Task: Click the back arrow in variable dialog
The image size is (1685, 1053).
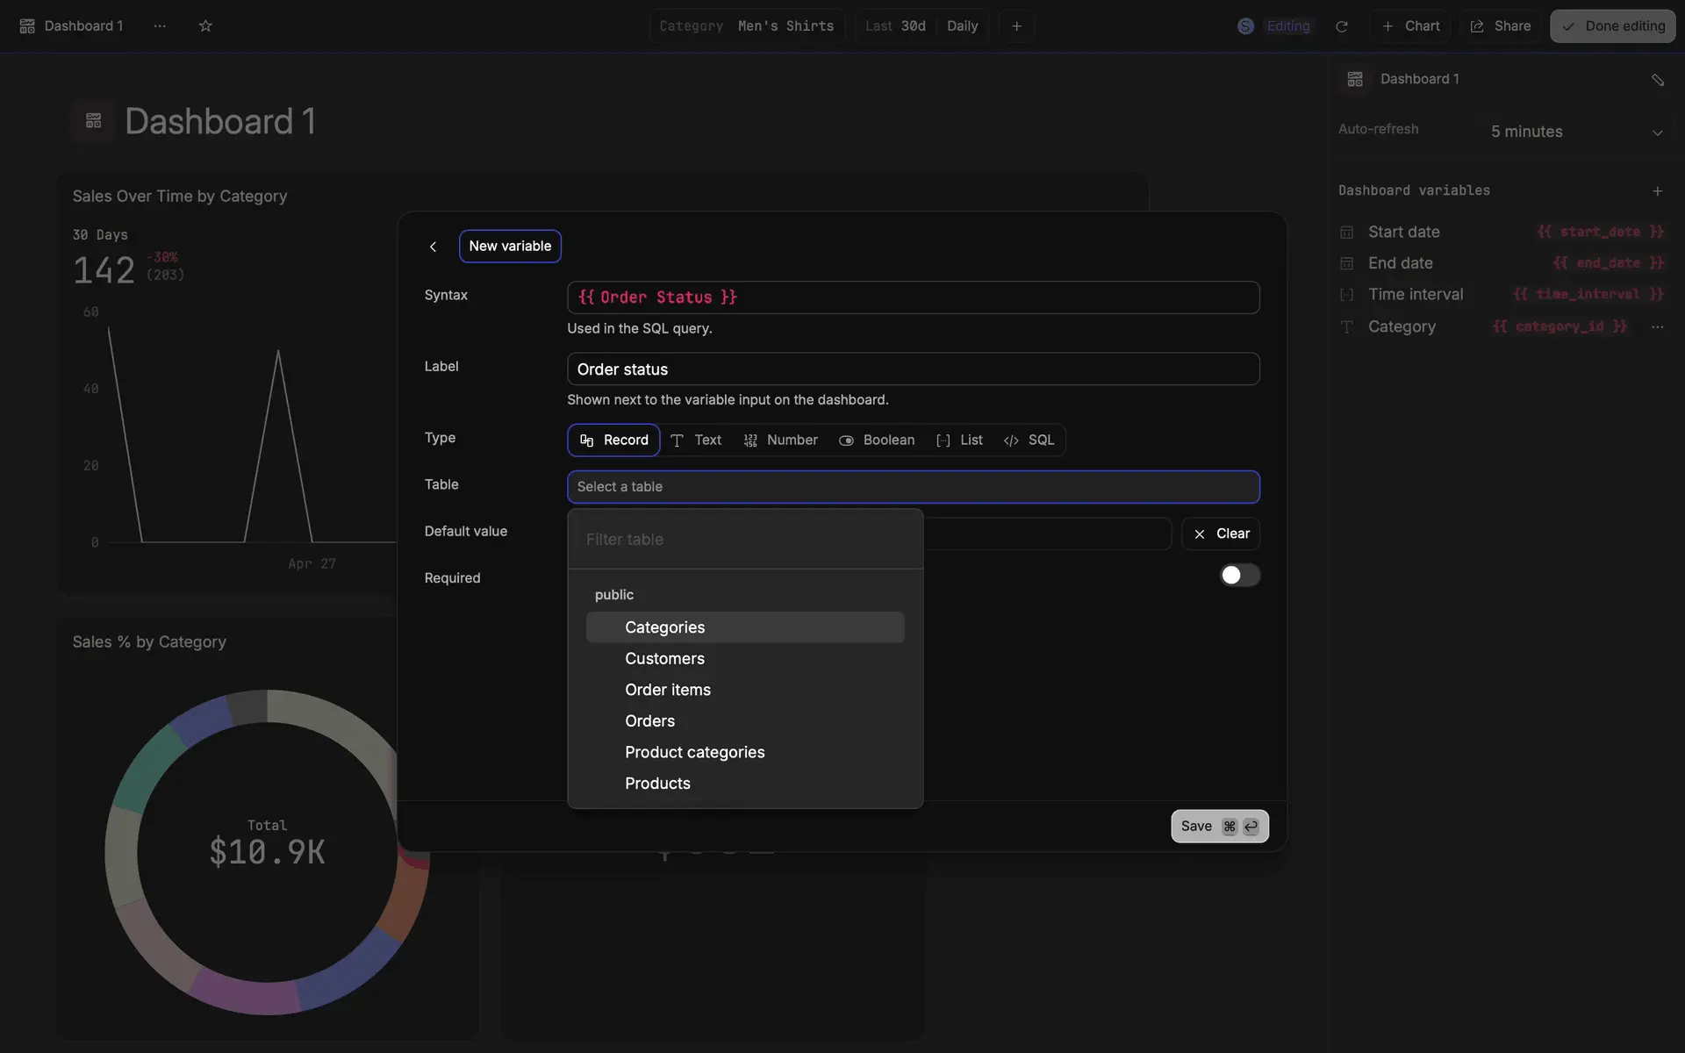Action: pos(433,247)
